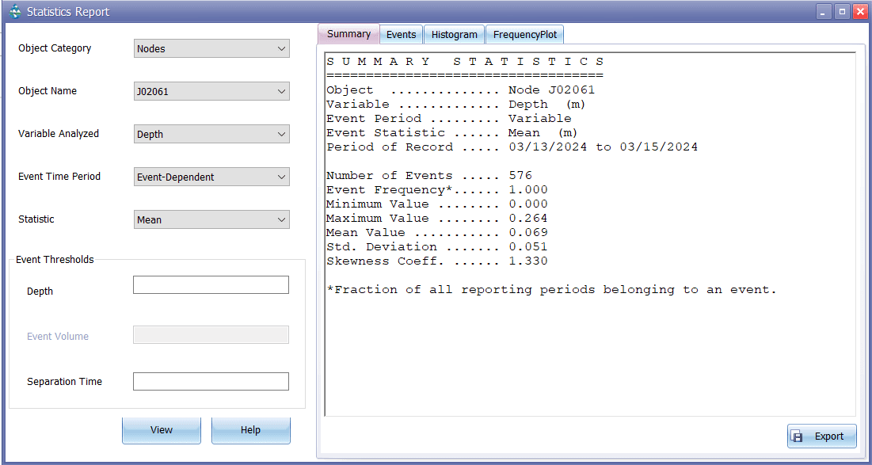The width and height of the screenshot is (872, 465).
Task: Click the Depth threshold input field
Action: (211, 284)
